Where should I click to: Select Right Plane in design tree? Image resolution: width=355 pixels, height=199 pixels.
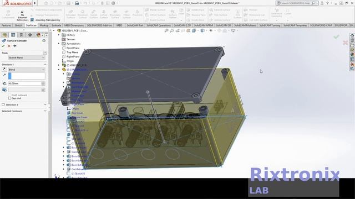click(x=73, y=56)
